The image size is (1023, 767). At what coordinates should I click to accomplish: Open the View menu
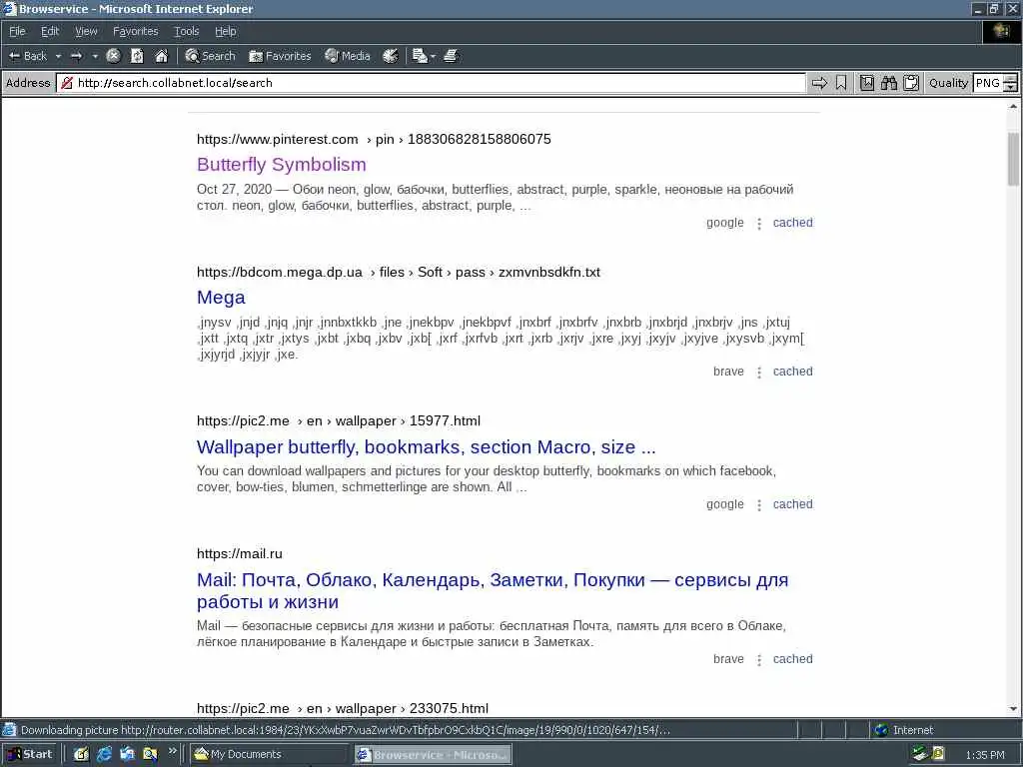[86, 31]
